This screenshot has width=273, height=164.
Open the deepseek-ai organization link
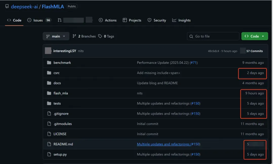click(24, 7)
